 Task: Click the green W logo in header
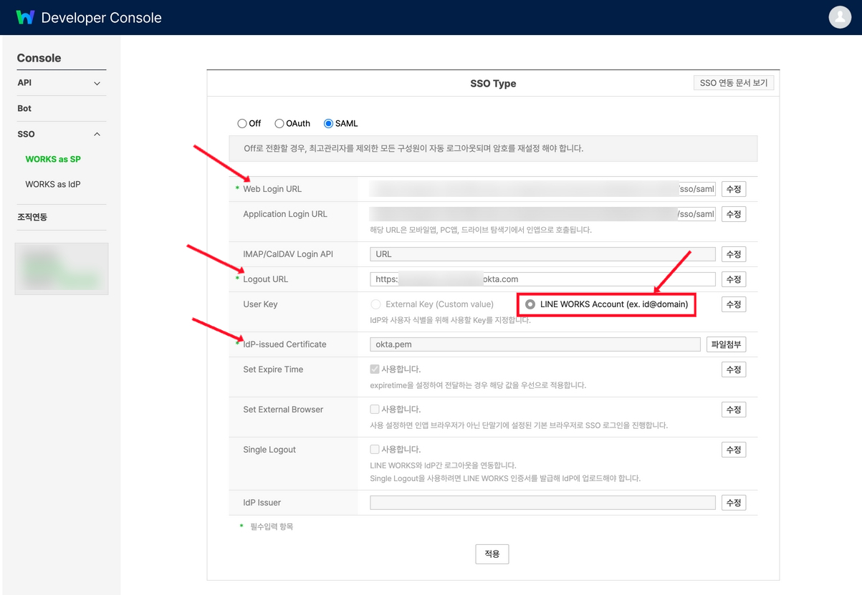click(25, 17)
